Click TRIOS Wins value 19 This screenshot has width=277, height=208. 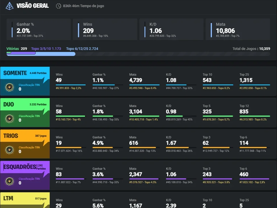point(59,143)
